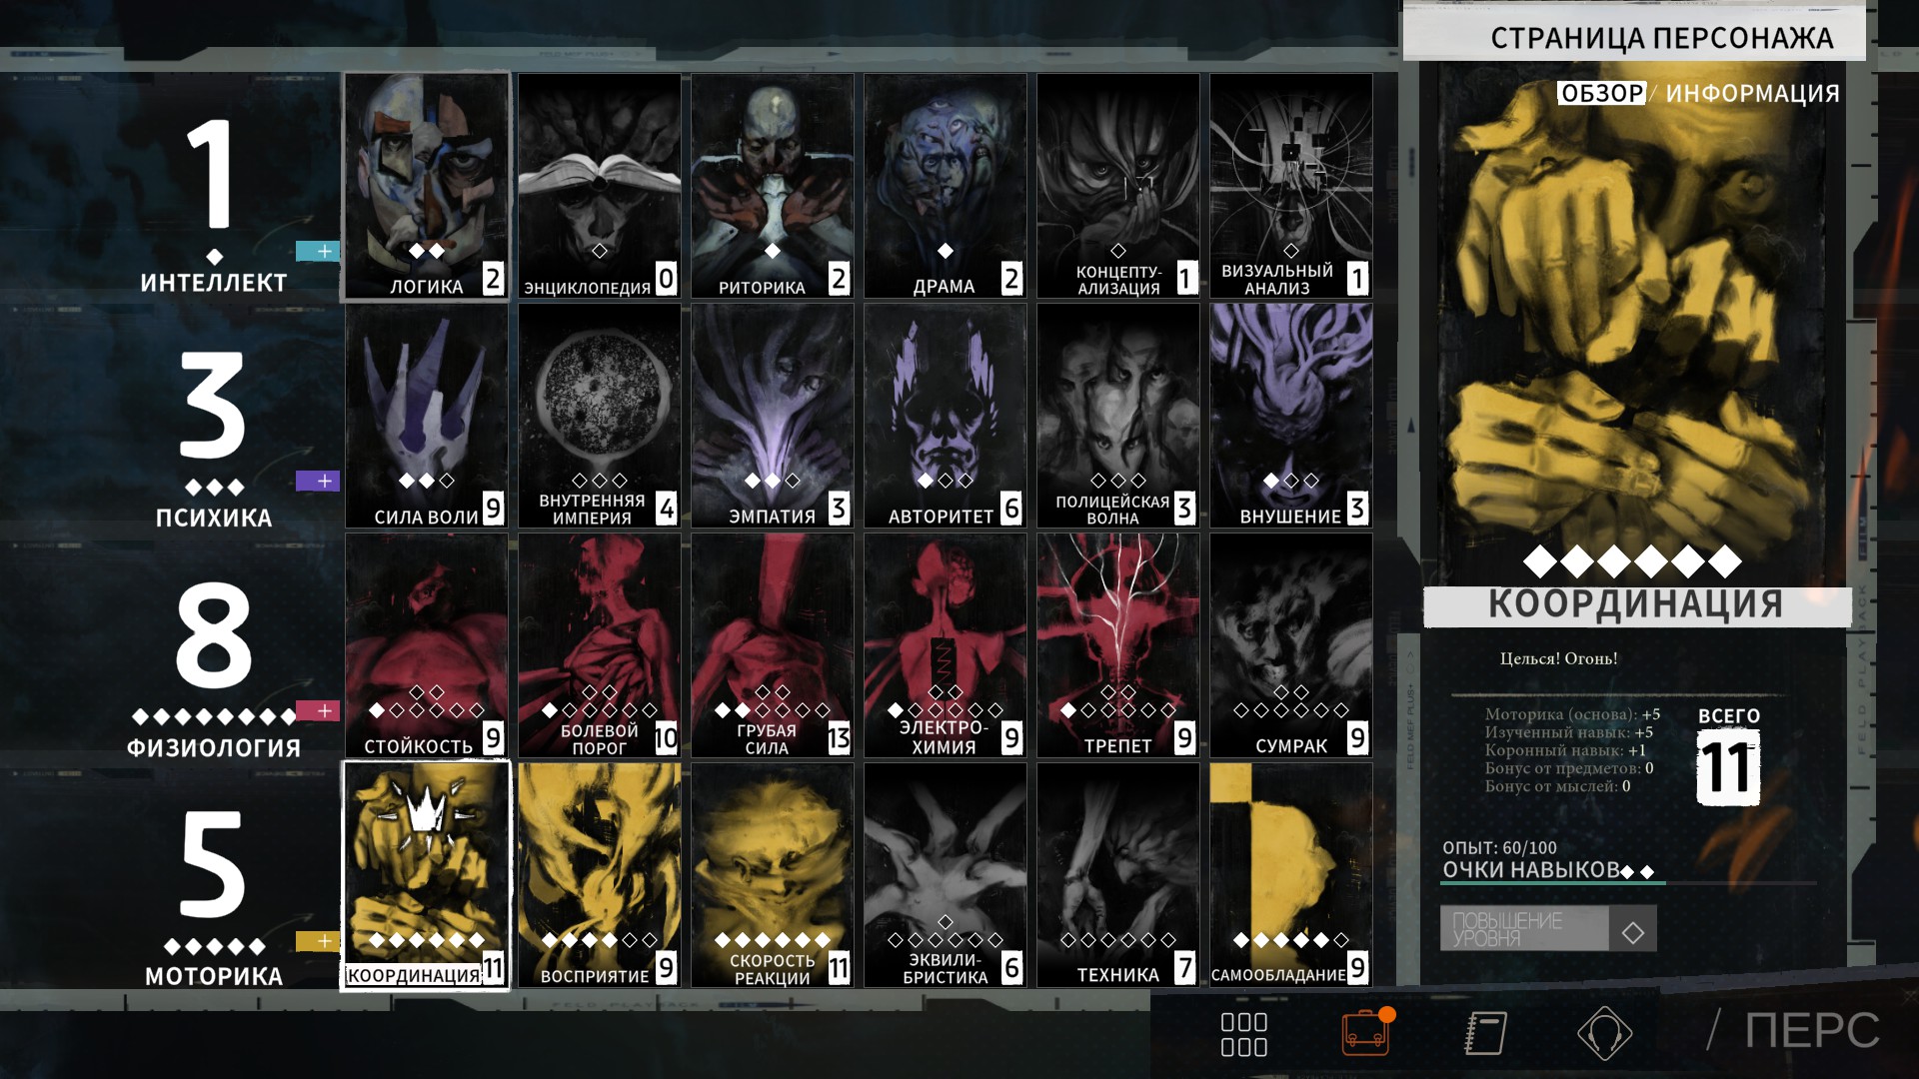Image resolution: width=1919 pixels, height=1079 pixels.
Task: Select the Координация skill card
Action: 427,875
